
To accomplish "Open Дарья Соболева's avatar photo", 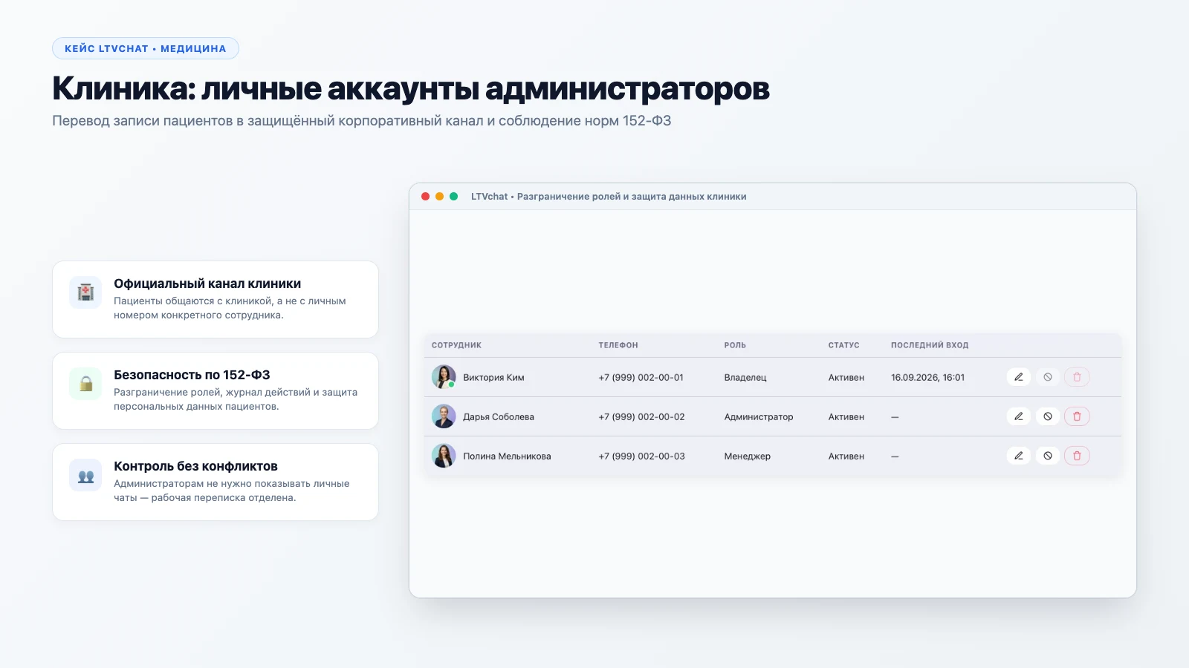I will pyautogui.click(x=444, y=416).
